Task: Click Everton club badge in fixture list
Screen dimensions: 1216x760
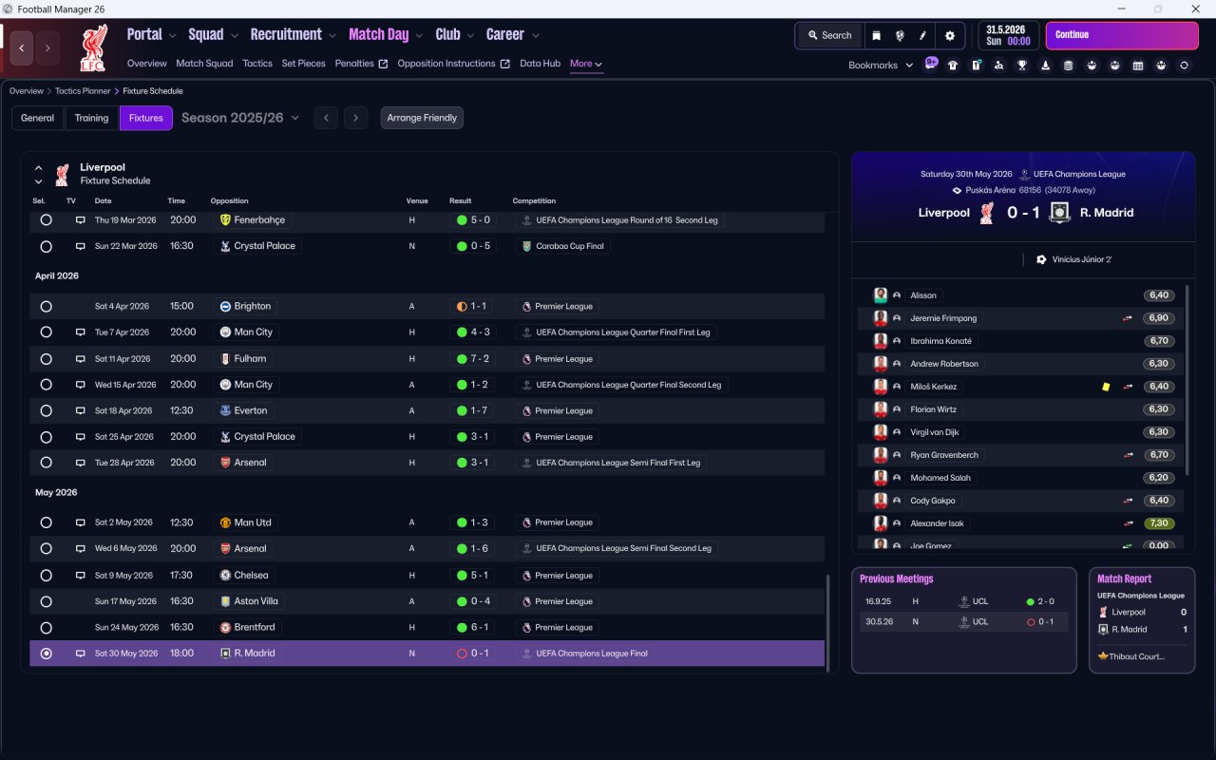Action: click(x=225, y=410)
